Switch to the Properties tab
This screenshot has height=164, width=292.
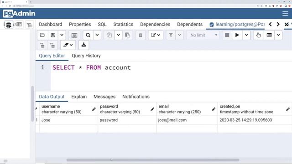pos(80,24)
